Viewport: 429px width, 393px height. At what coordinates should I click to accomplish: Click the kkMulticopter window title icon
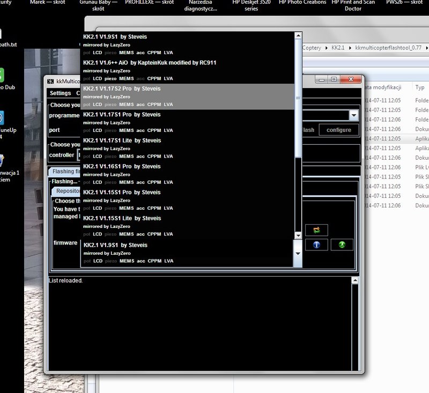point(50,81)
